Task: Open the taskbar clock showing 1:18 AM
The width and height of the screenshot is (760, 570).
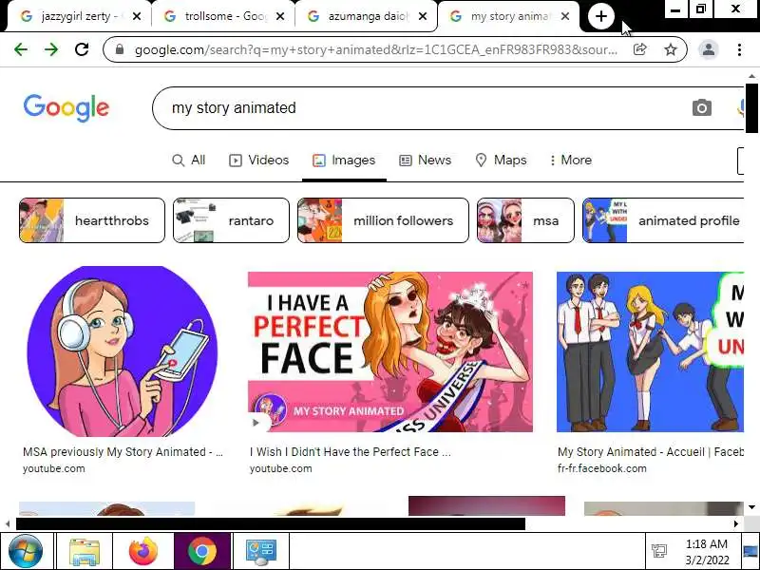Action: (707, 552)
